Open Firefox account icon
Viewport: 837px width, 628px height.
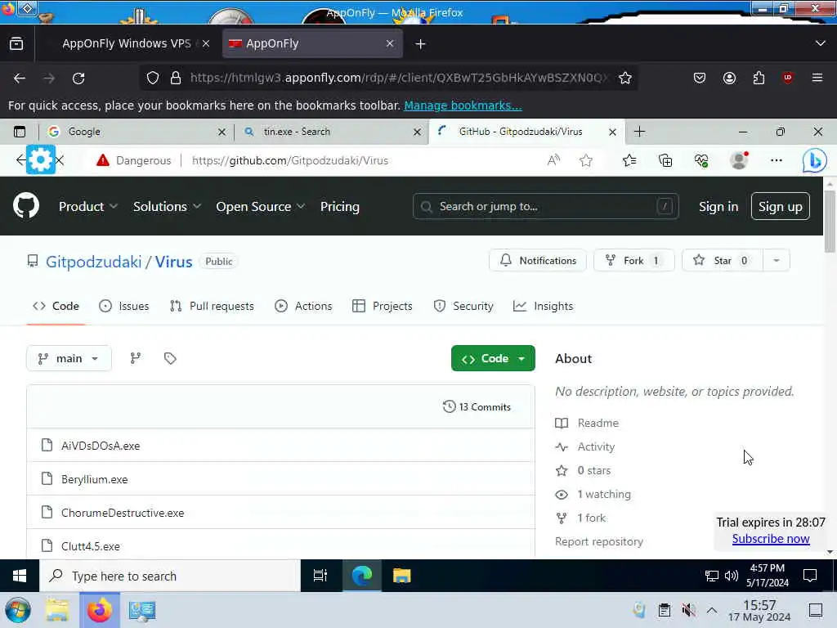729,78
